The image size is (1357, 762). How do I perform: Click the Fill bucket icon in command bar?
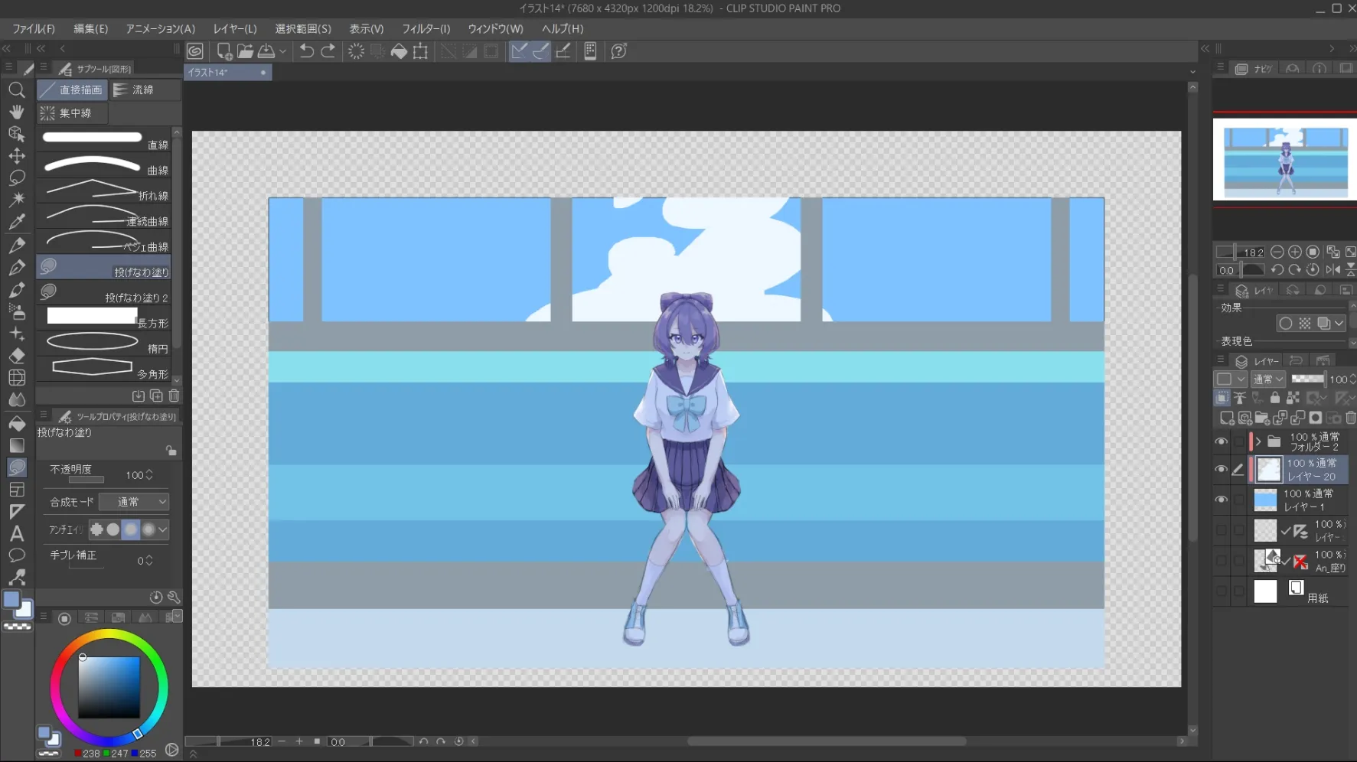click(x=399, y=51)
